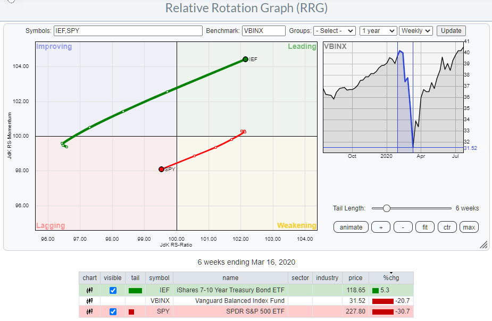Click the Tail Length slider handle

pyautogui.click(x=387, y=208)
